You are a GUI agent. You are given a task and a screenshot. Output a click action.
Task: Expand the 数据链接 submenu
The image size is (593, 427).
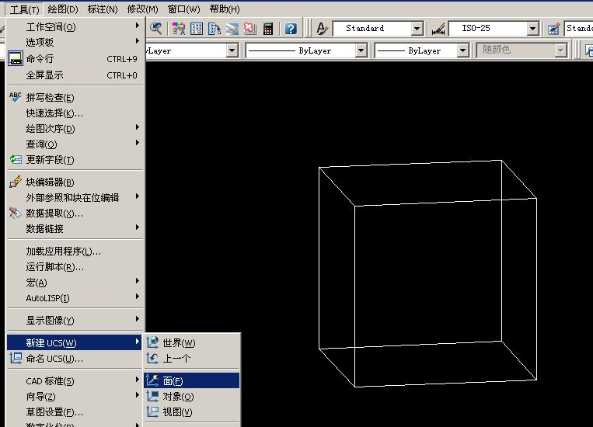[x=75, y=228]
